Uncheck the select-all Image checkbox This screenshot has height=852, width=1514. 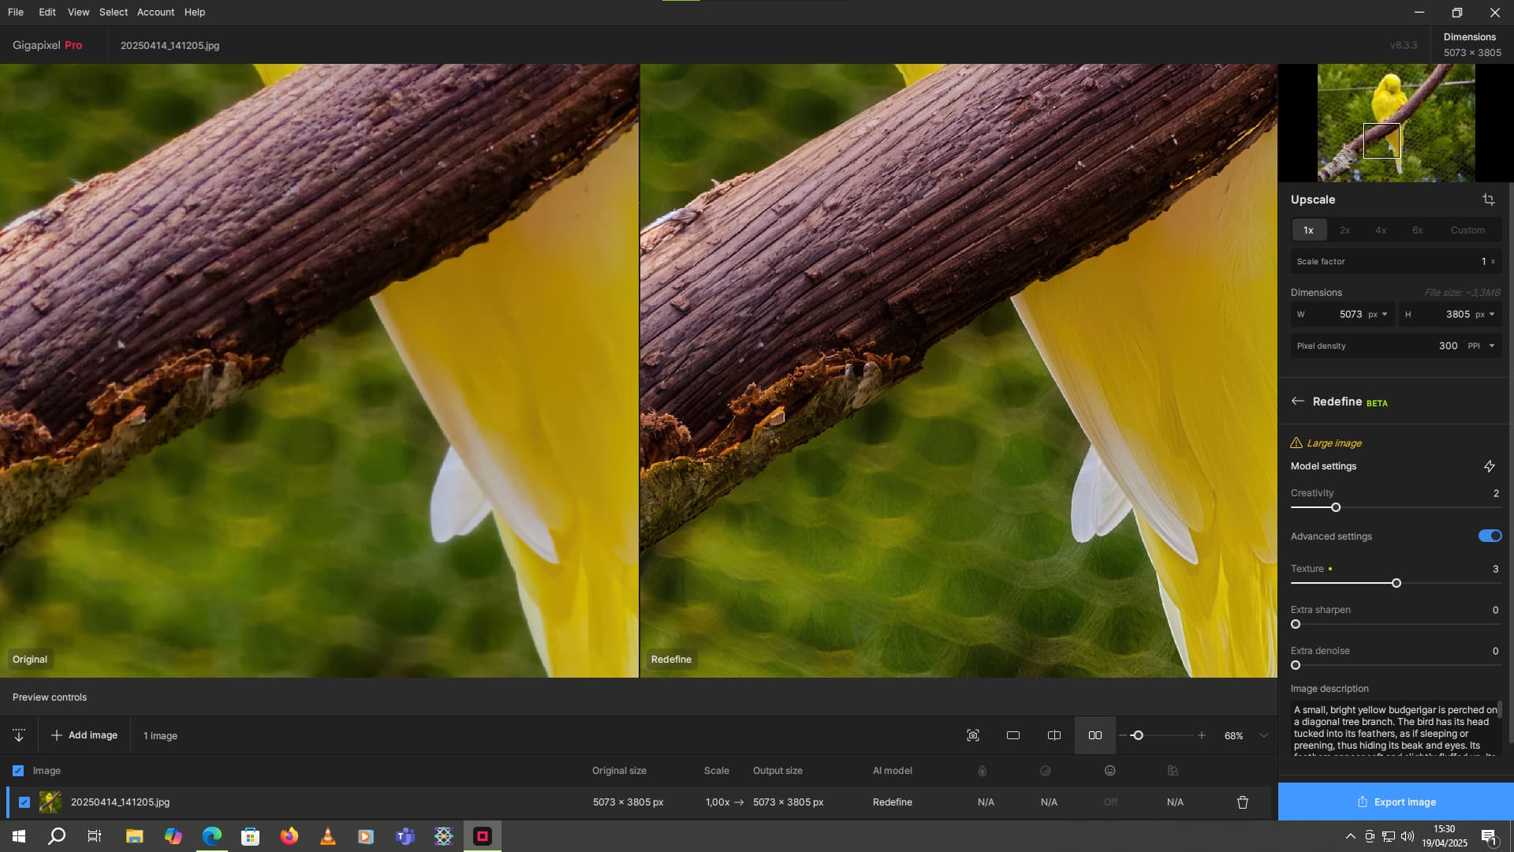18,771
